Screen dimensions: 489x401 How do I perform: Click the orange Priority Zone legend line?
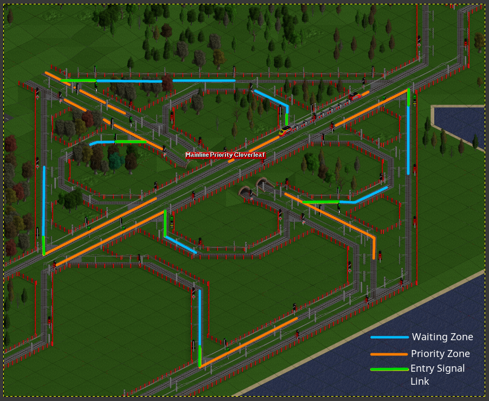coord(389,354)
